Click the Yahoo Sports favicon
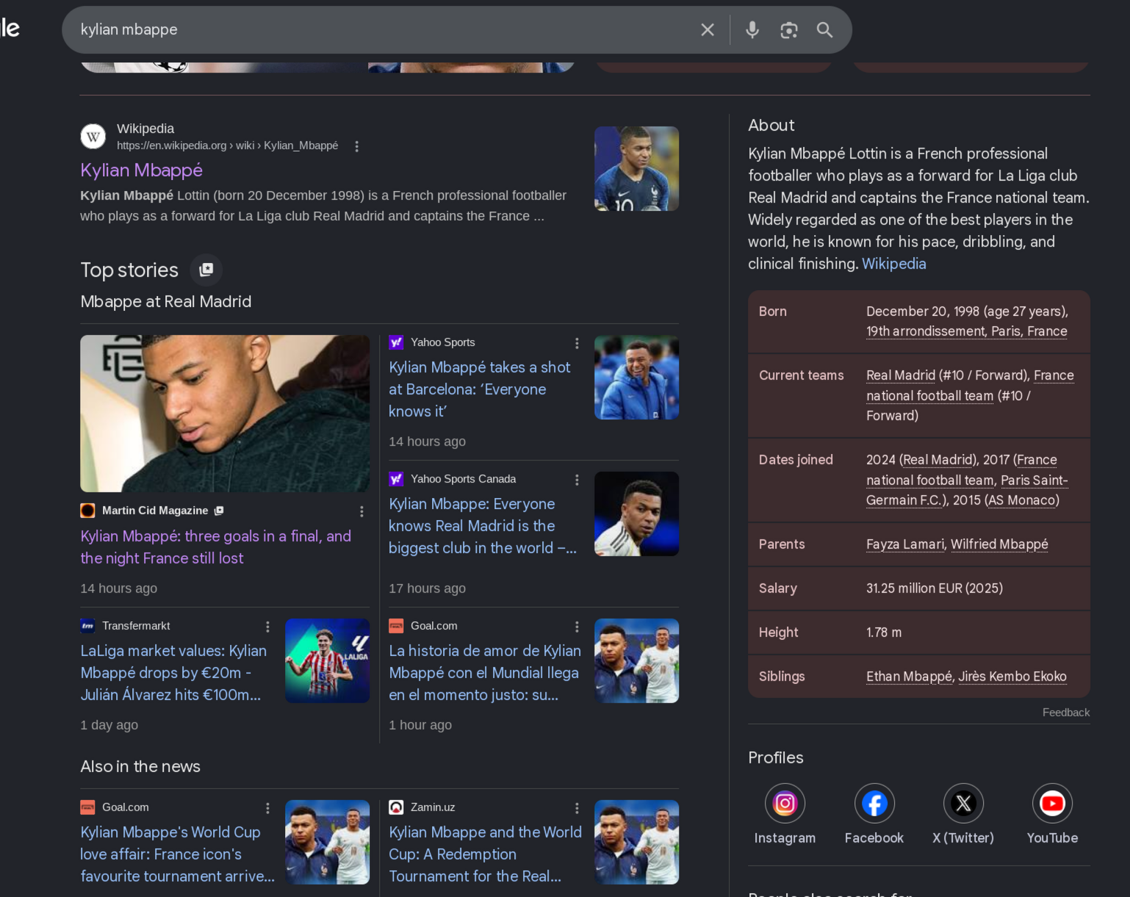Viewport: 1130px width, 897px height. pos(396,342)
